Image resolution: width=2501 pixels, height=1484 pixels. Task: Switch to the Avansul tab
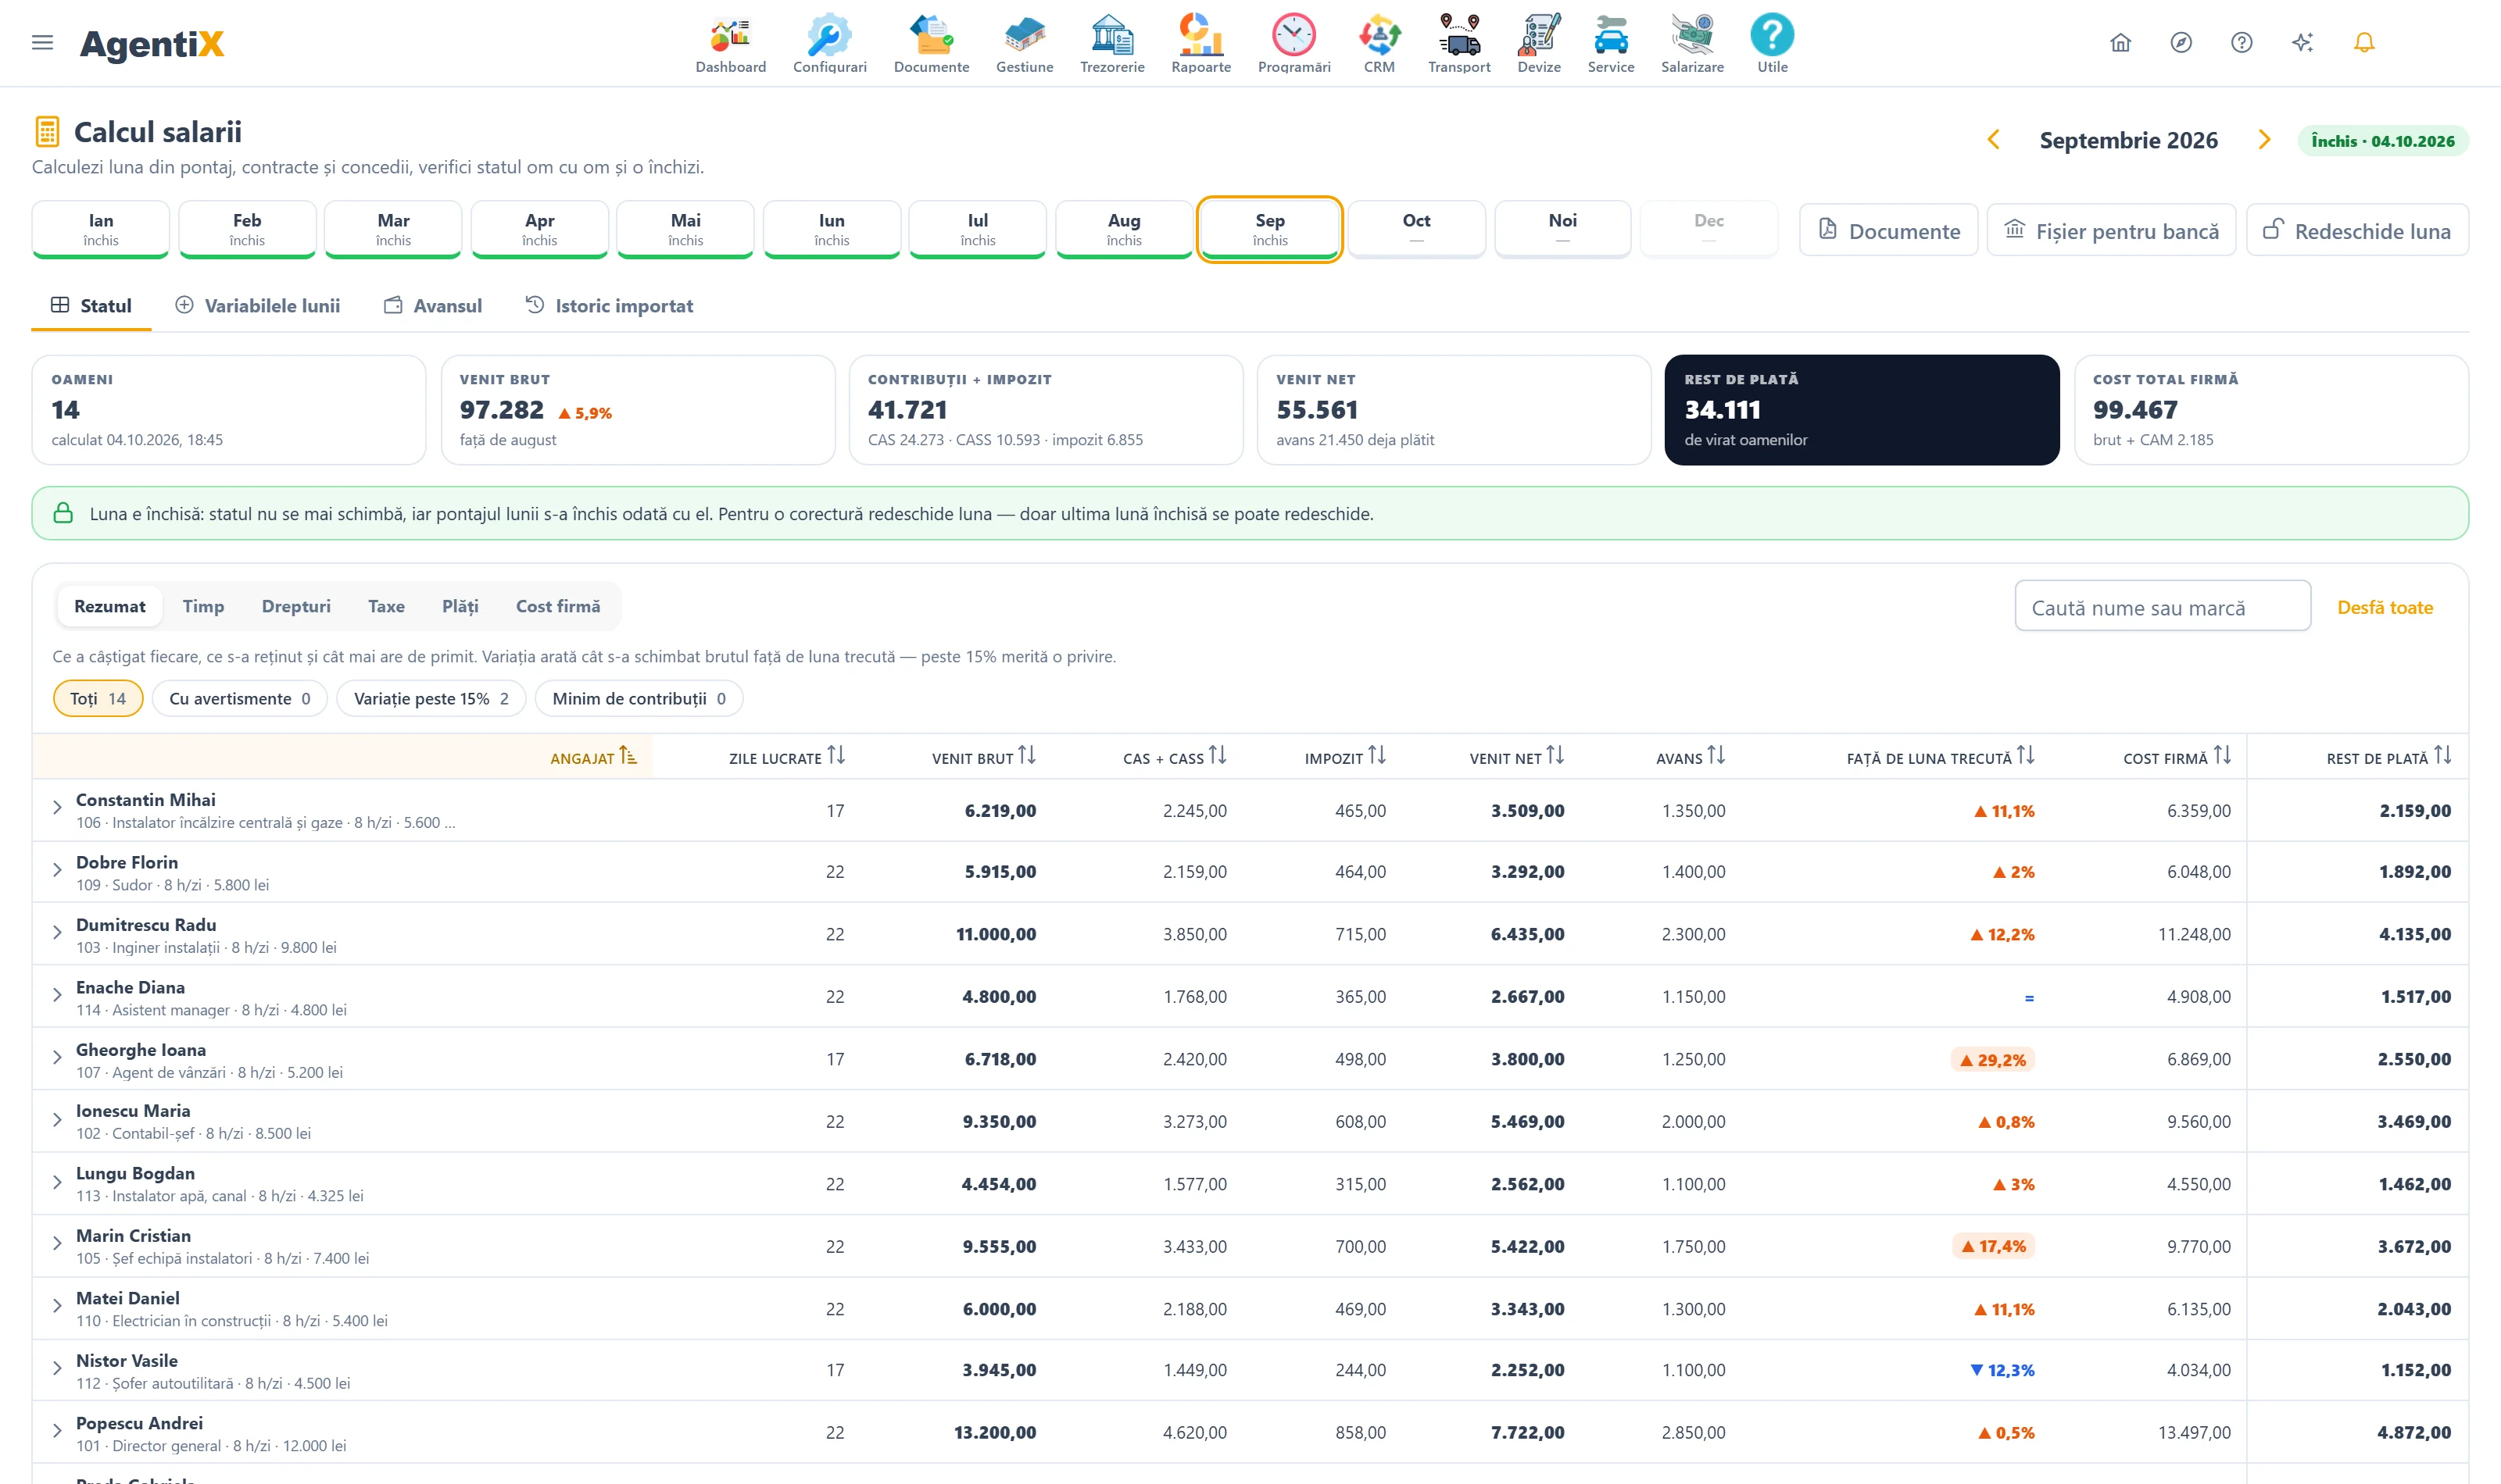pos(433,306)
